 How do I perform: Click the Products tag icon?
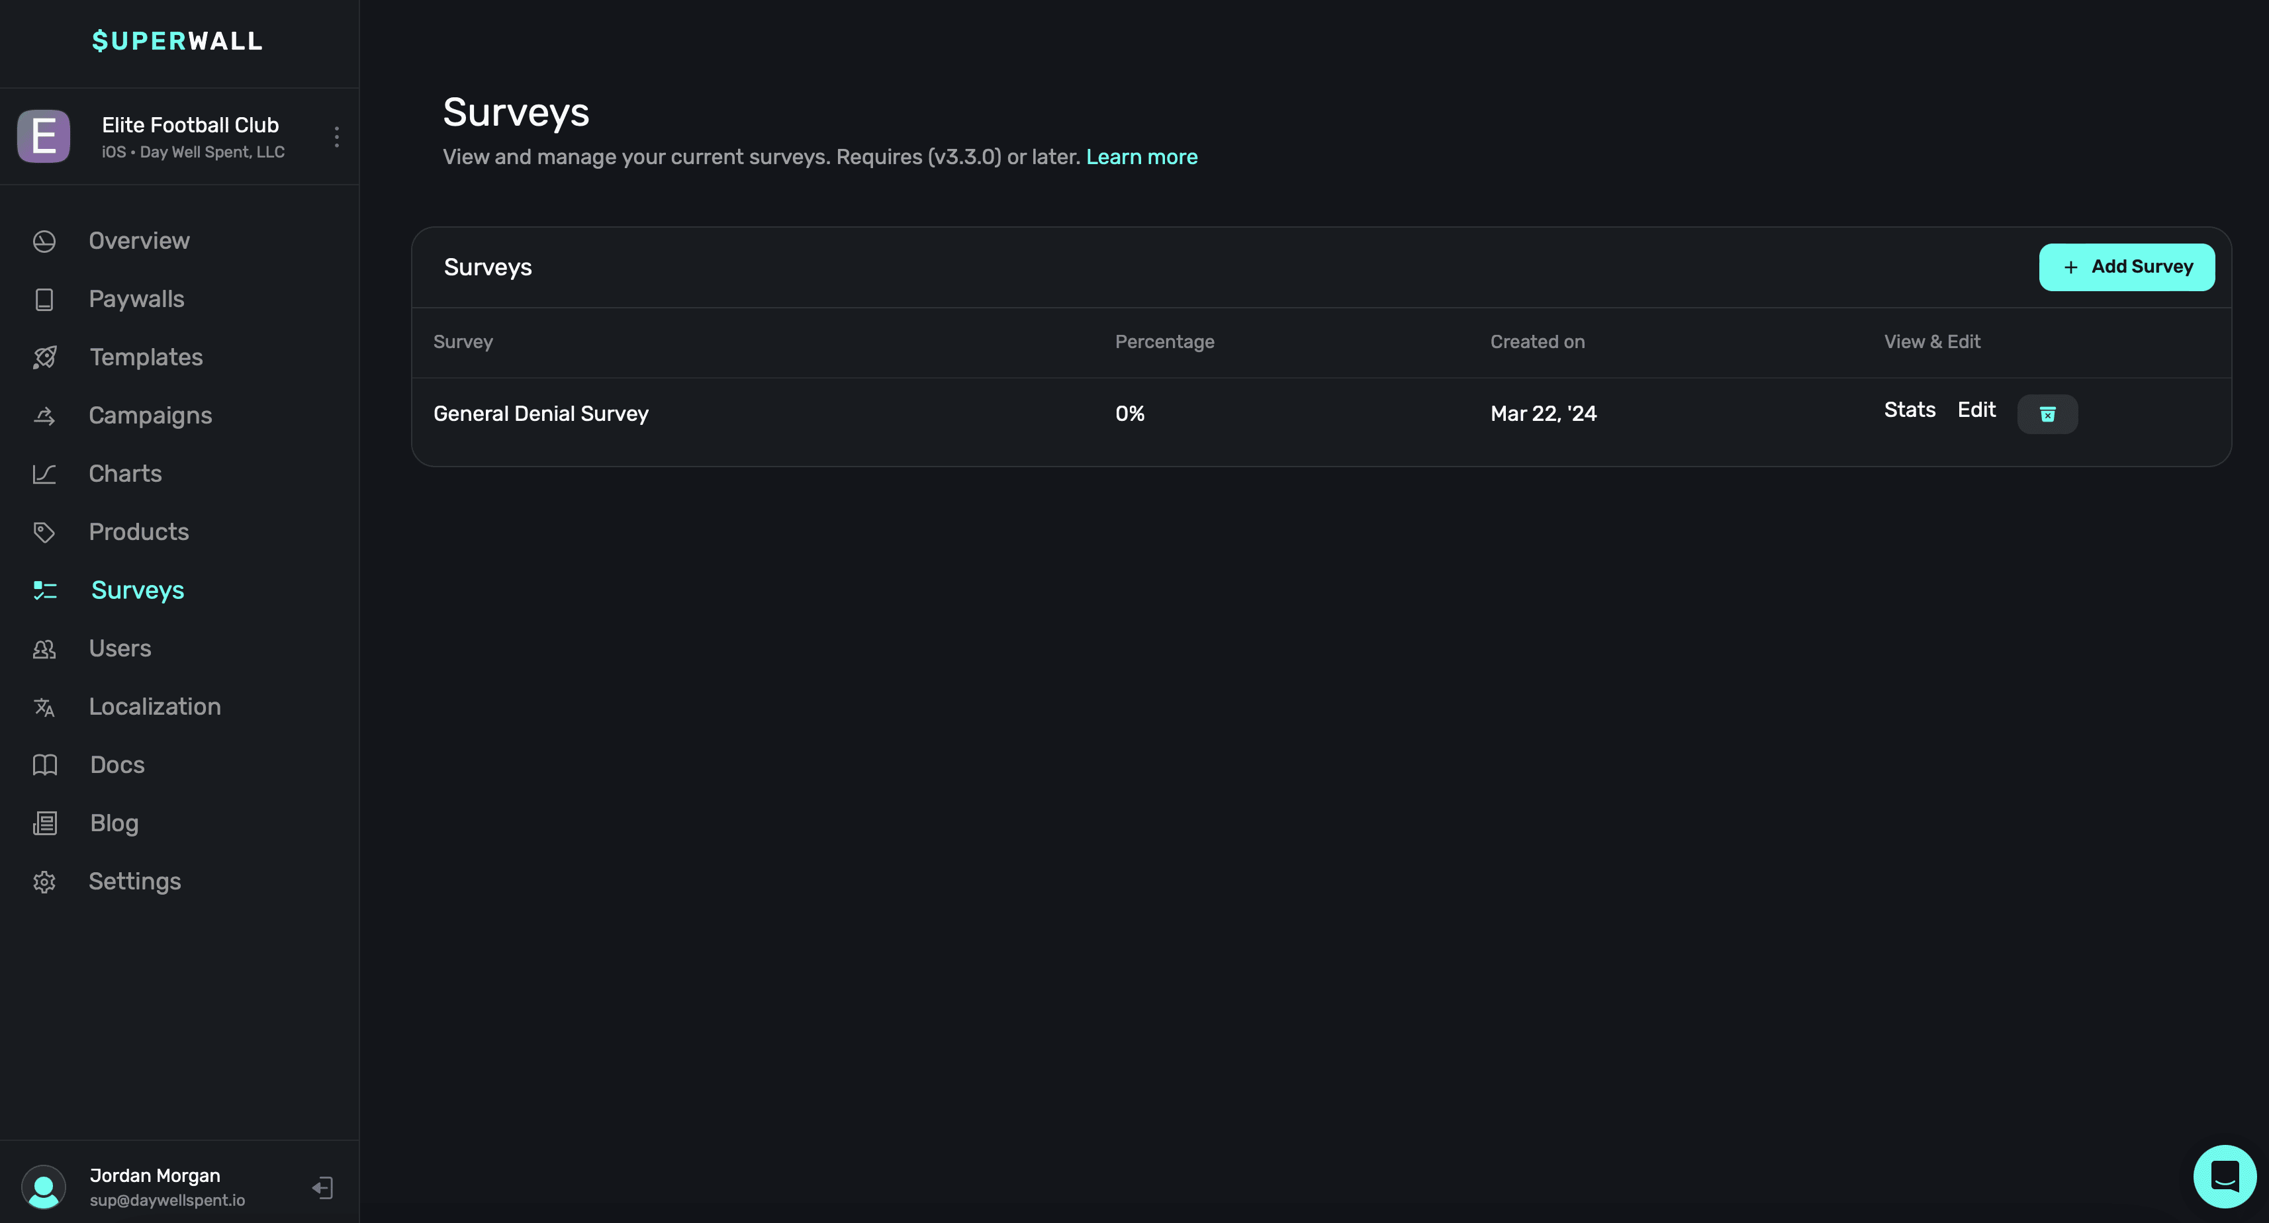pos(44,532)
